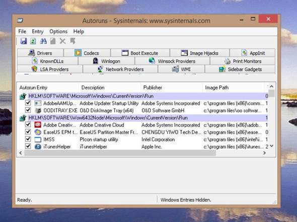Maximize the Autoruns window
This screenshot has height=222, width=297.
pyautogui.click(x=253, y=19)
